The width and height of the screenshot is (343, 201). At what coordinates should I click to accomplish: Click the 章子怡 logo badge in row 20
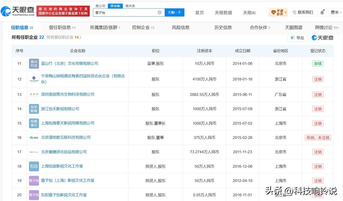pyautogui.click(x=34, y=195)
